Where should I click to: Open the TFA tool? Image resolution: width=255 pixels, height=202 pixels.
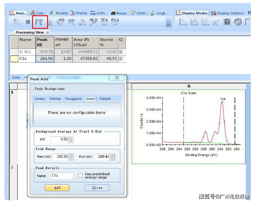click(104, 22)
